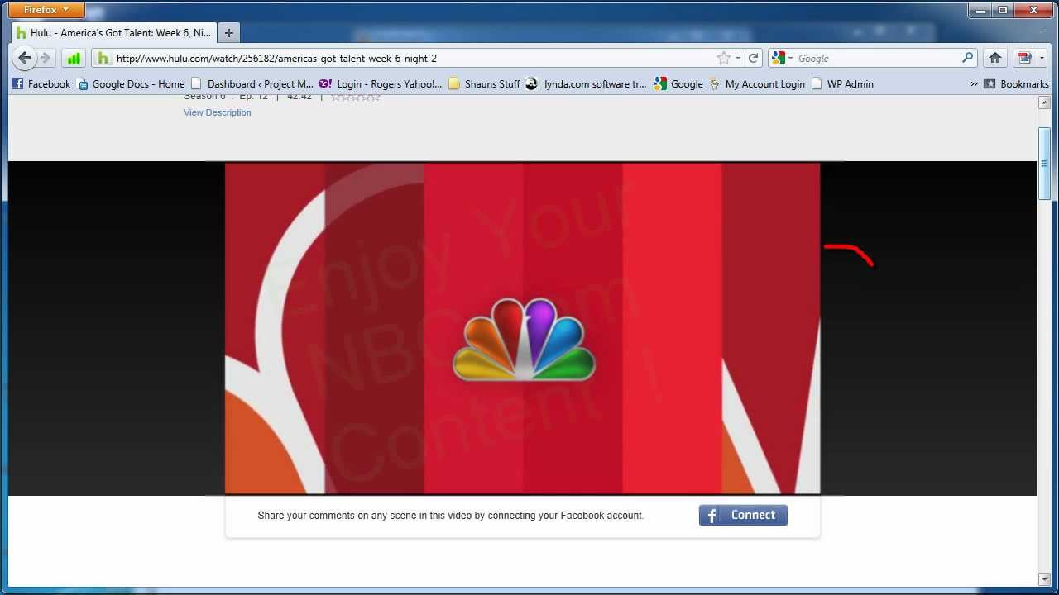1059x595 pixels.
Task: Rate the episode using the star rating
Action: (x=356, y=97)
